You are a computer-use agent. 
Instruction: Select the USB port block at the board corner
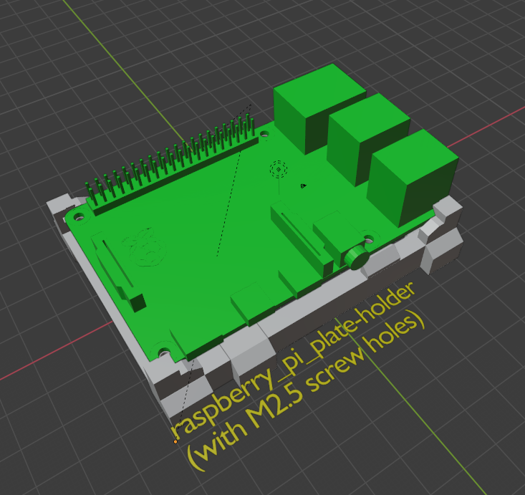(x=412, y=177)
